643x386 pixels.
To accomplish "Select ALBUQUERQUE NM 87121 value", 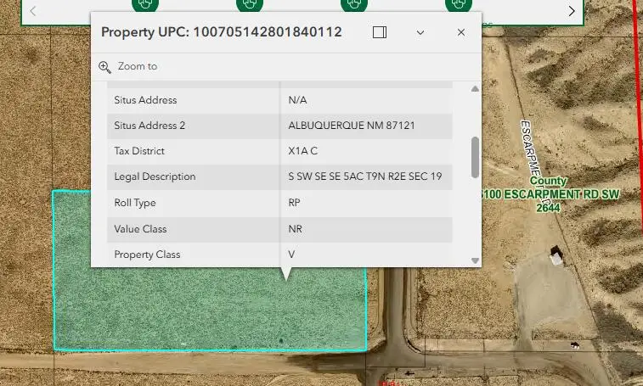I will [x=352, y=126].
